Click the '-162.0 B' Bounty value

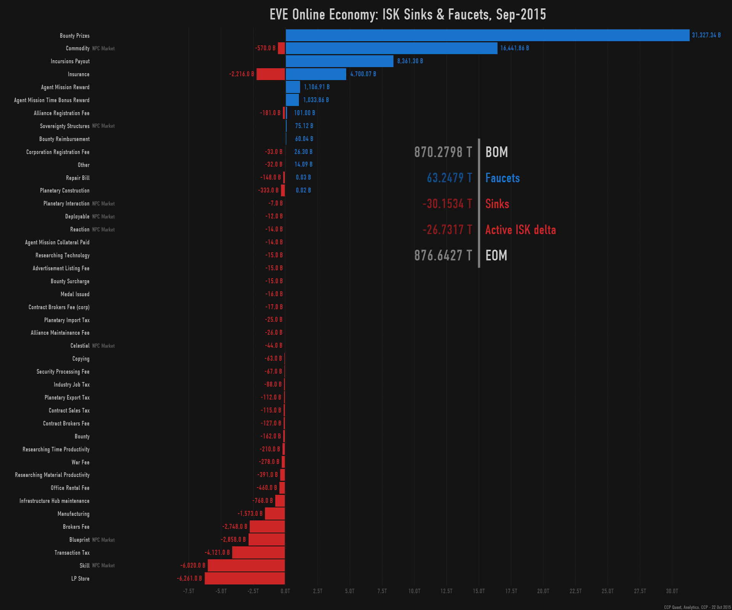point(271,436)
